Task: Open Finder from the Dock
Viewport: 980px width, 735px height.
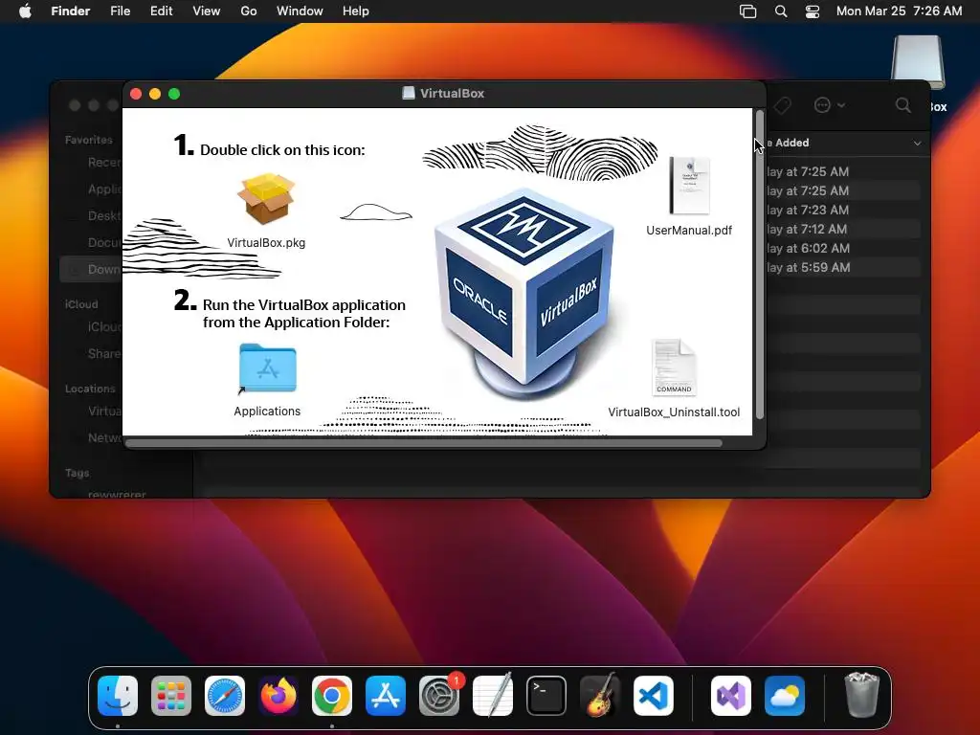Action: click(118, 696)
